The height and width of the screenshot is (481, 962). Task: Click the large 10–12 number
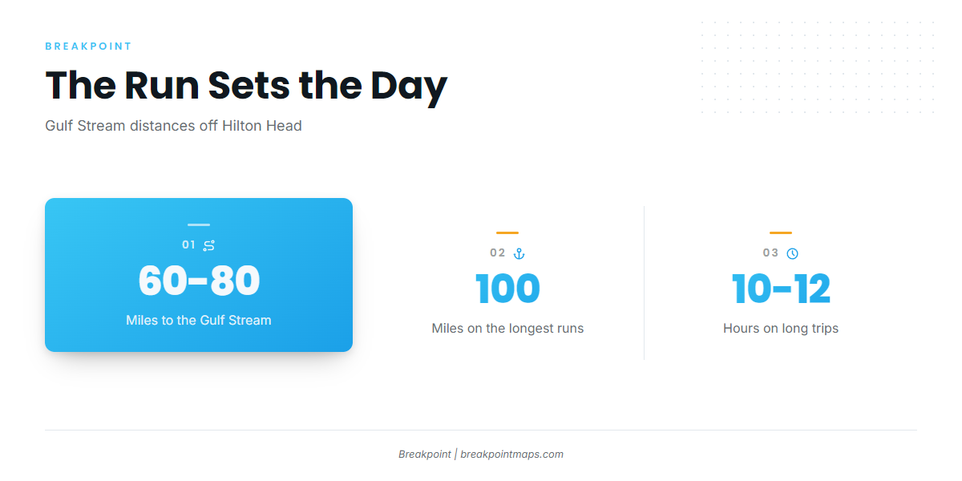coord(781,289)
